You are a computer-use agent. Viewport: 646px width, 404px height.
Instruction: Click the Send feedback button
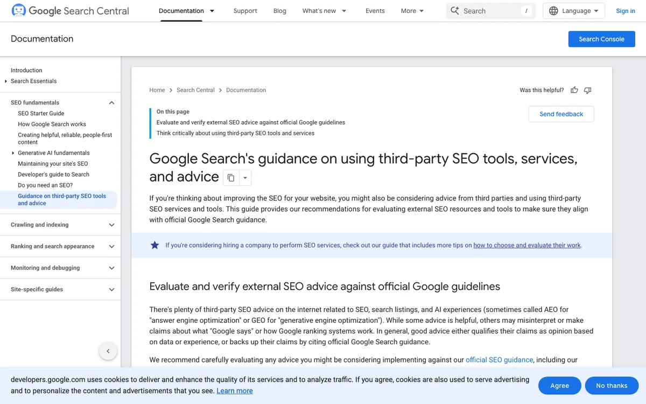[561, 114]
